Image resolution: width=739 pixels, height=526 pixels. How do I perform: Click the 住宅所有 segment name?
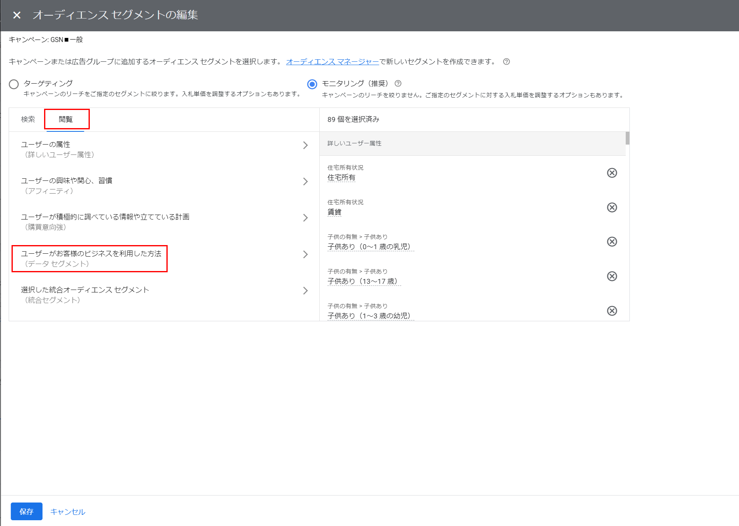[341, 178]
